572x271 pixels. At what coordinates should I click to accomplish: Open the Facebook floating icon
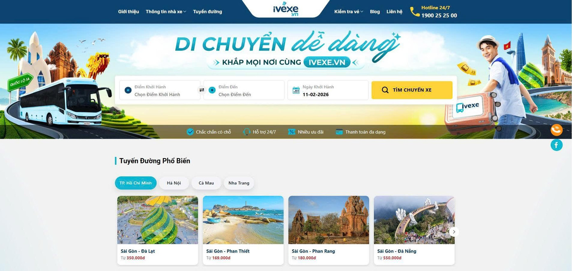click(x=556, y=145)
